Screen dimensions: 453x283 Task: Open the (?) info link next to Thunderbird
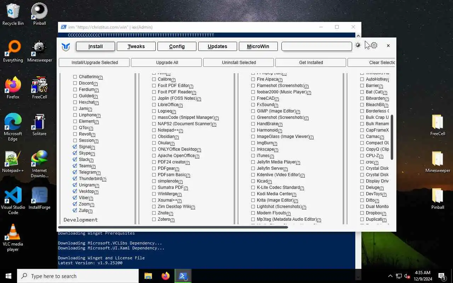coord(104,179)
